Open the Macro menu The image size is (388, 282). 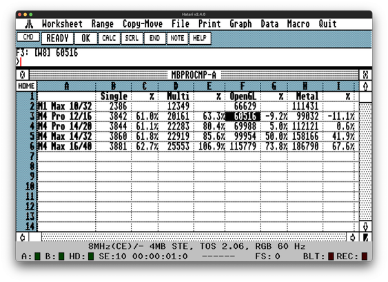(x=298, y=24)
